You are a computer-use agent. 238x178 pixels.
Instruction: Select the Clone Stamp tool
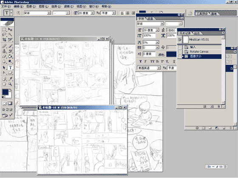pos(4,51)
